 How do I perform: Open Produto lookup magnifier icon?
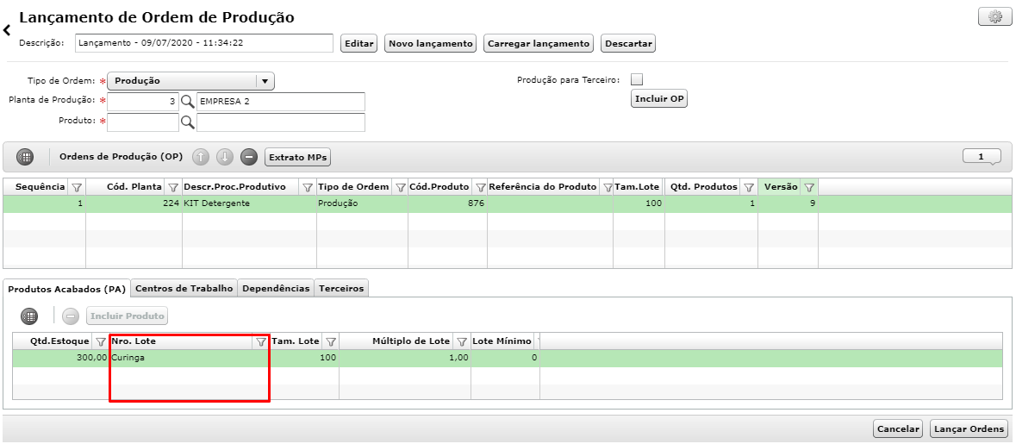coord(187,122)
